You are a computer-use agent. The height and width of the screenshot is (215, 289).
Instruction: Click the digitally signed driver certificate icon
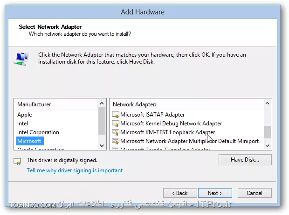coord(17,162)
